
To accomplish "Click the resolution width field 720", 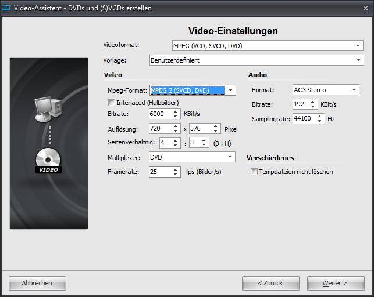I will [160, 129].
